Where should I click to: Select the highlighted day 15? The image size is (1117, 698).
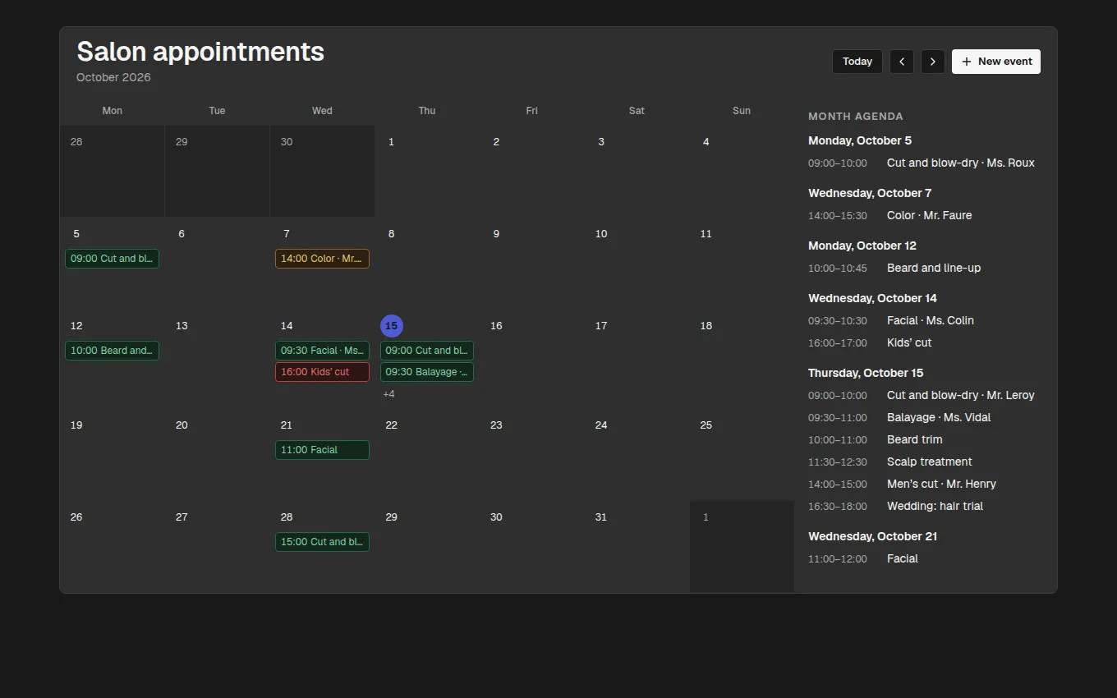[x=392, y=326]
